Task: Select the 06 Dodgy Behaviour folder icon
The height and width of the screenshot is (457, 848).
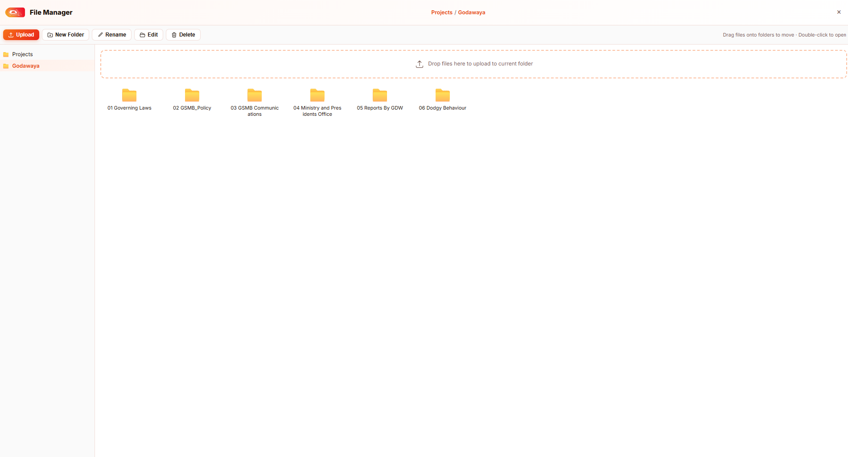Action: click(x=443, y=95)
